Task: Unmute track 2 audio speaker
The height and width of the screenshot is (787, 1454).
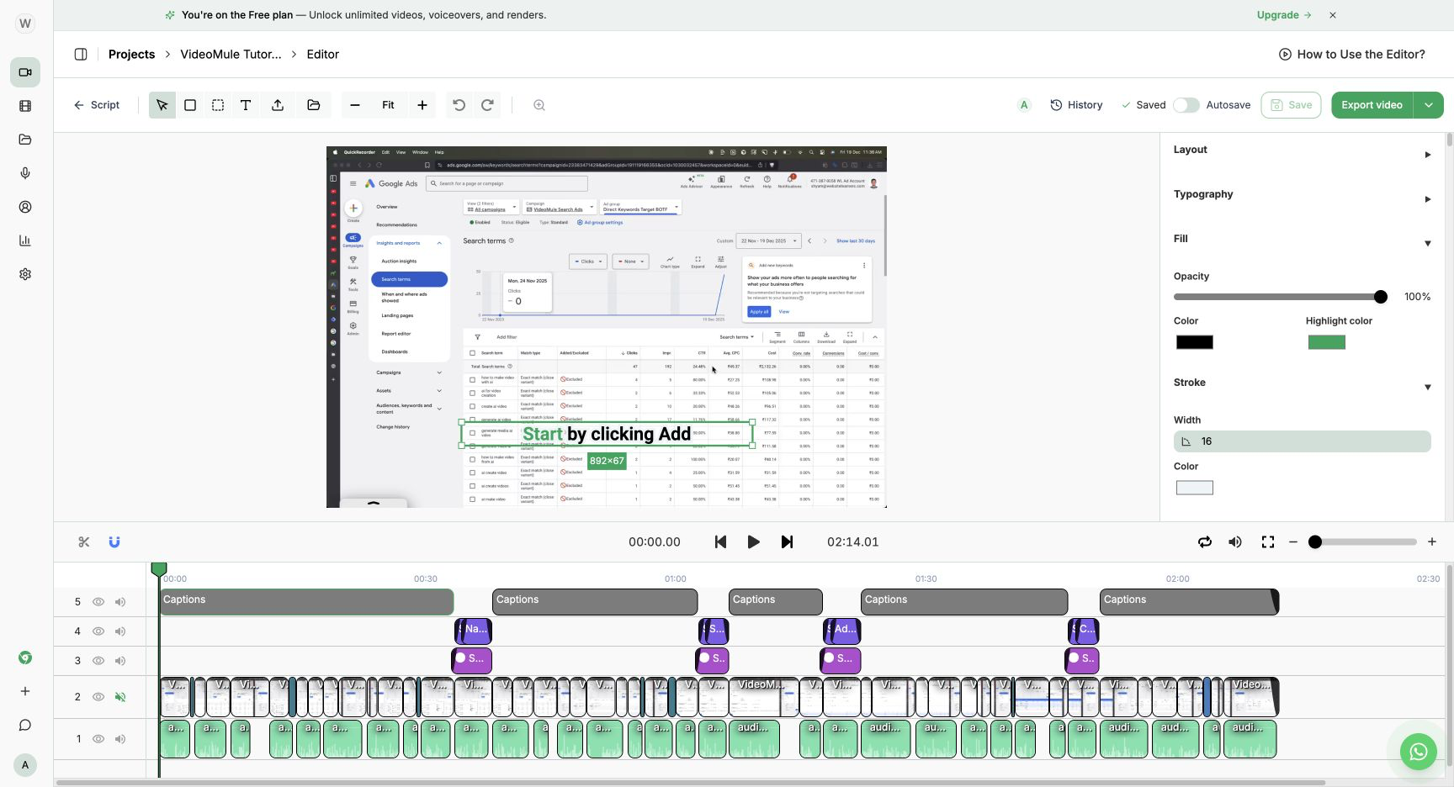Action: 120,697
